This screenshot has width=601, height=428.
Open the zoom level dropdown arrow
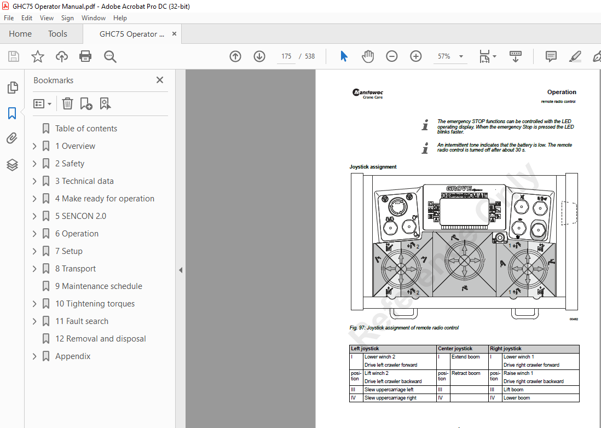(x=461, y=56)
